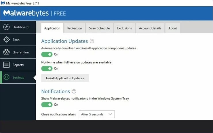Click the Reports list icon in sidebar
The height and width of the screenshot is (133, 213).
[6, 65]
